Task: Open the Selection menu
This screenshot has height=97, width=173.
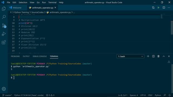Action: point(23,2)
